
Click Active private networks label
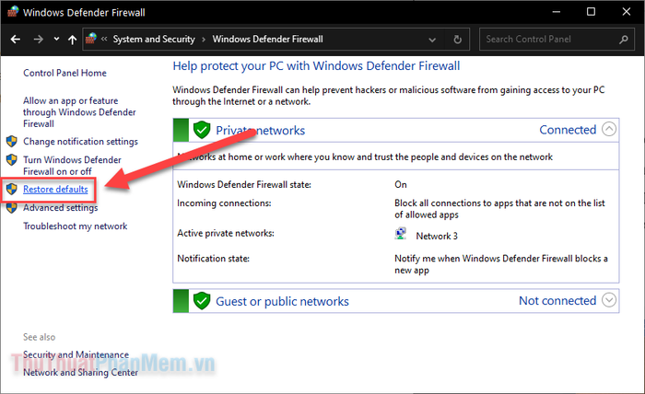coord(226,233)
